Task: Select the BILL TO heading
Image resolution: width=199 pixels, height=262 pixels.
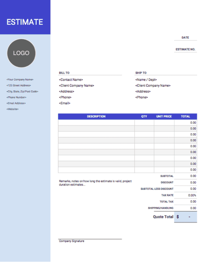Action: tap(64, 73)
